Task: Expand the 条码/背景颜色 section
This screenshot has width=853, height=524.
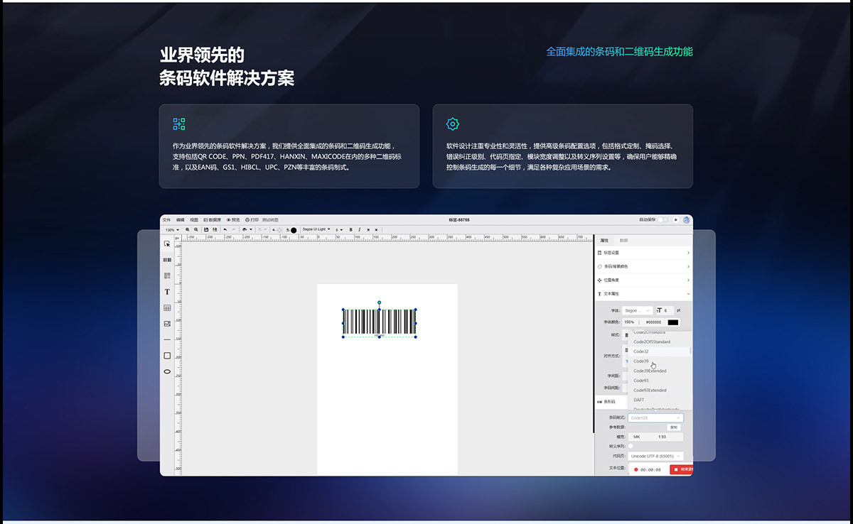Action: 643,266
